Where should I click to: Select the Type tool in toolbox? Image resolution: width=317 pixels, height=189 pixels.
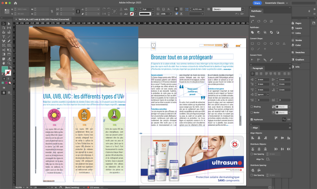(x=4, y=37)
